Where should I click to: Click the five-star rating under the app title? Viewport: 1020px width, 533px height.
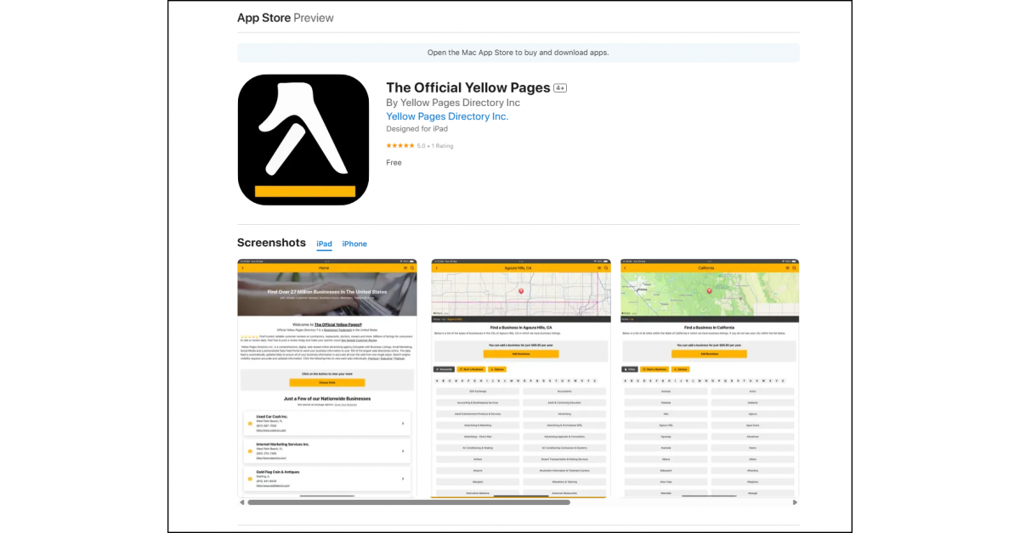[x=400, y=145]
